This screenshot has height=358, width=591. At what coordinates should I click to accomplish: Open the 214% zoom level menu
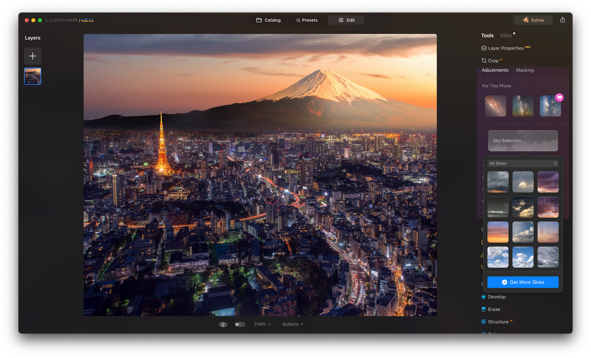point(262,324)
